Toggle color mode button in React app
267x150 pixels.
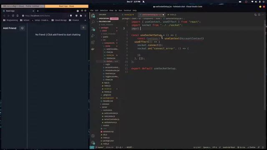point(83,27)
